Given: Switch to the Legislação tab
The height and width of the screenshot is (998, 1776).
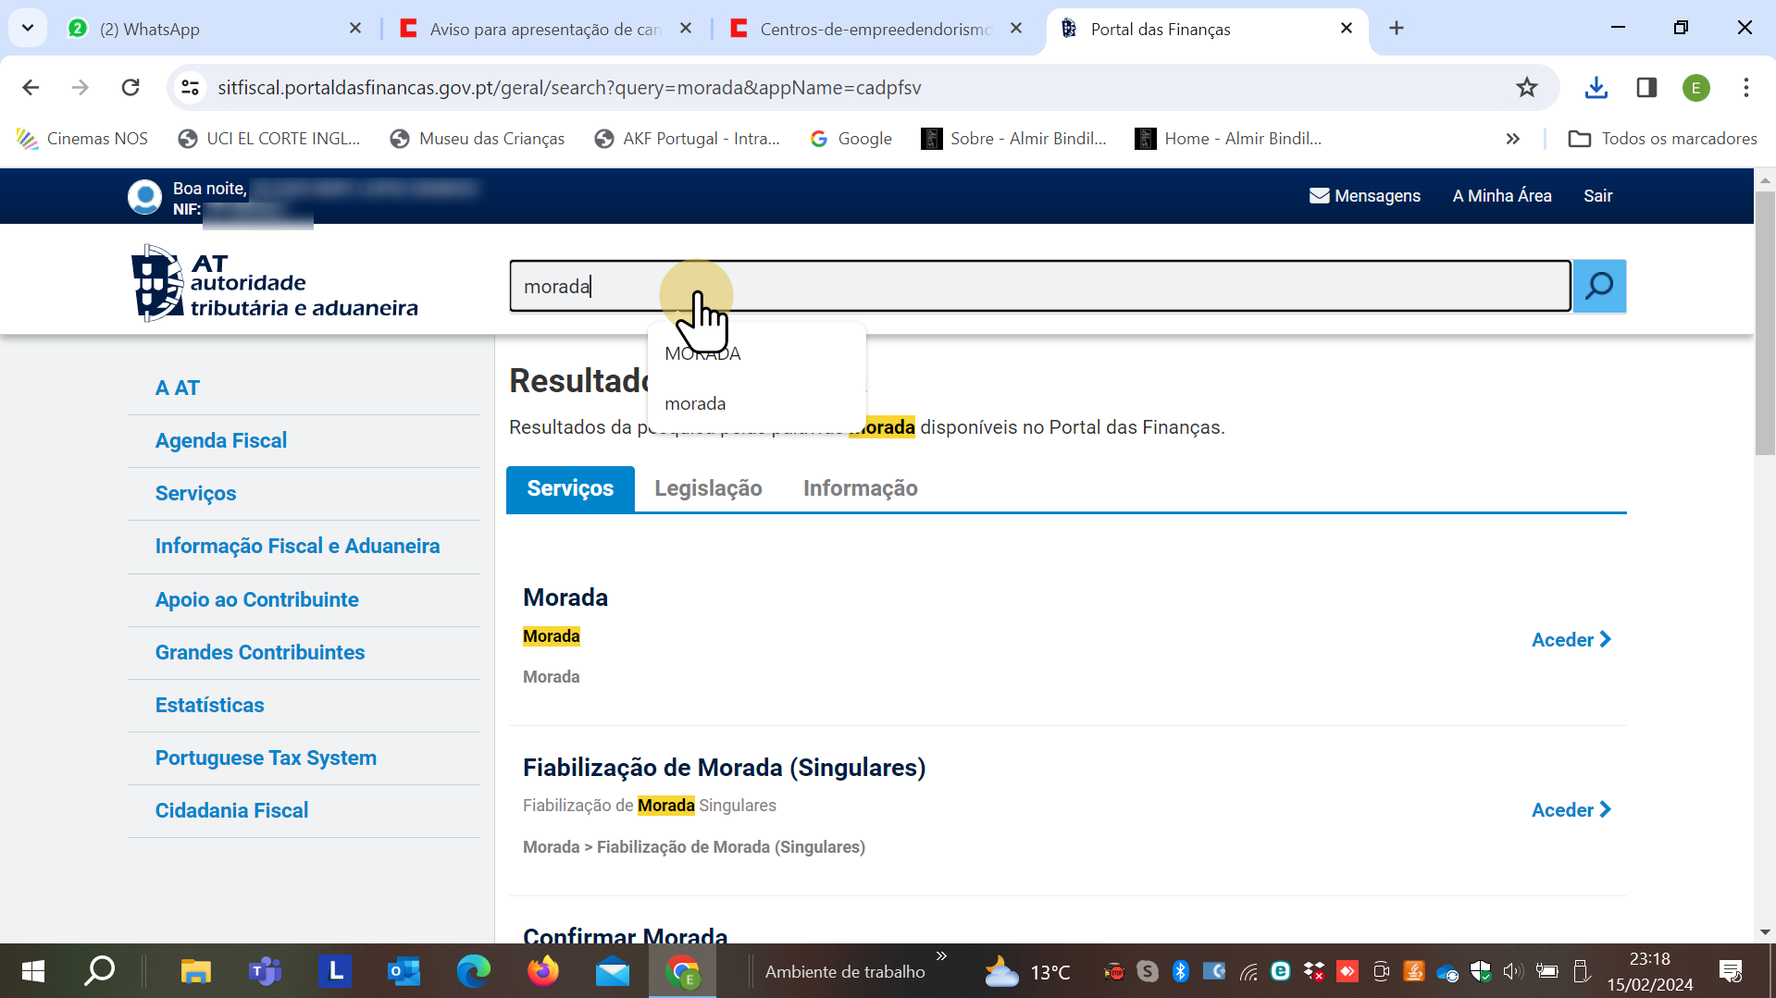Looking at the screenshot, I should pyautogui.click(x=708, y=488).
